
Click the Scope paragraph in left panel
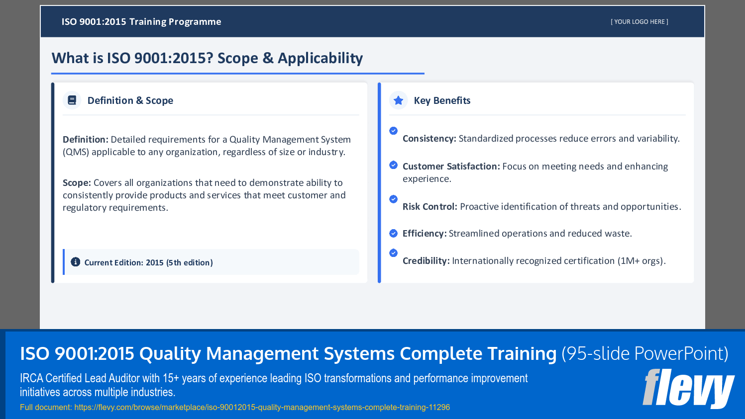pyautogui.click(x=204, y=195)
